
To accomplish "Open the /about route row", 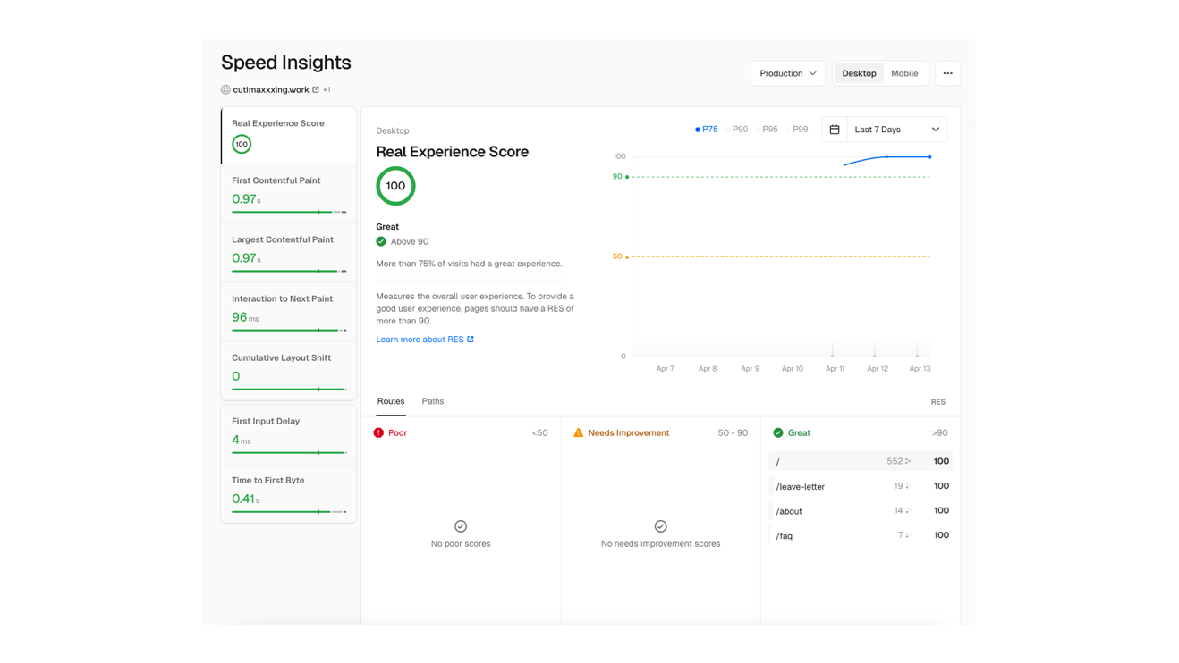I will click(x=861, y=511).
